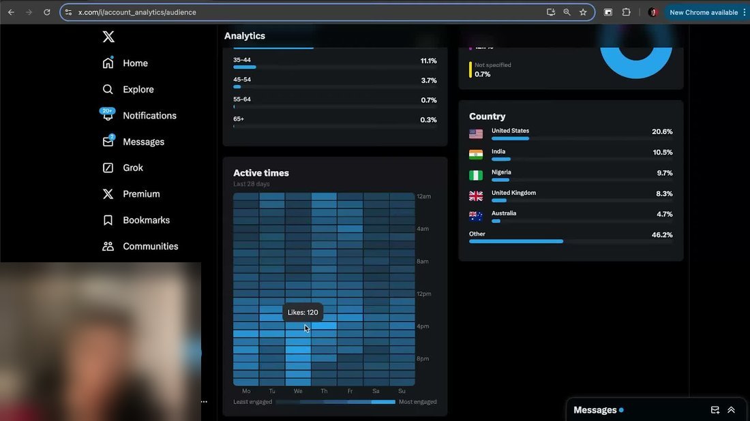Open the Premium page
Viewport: 750px width, 421px height.
(131, 194)
